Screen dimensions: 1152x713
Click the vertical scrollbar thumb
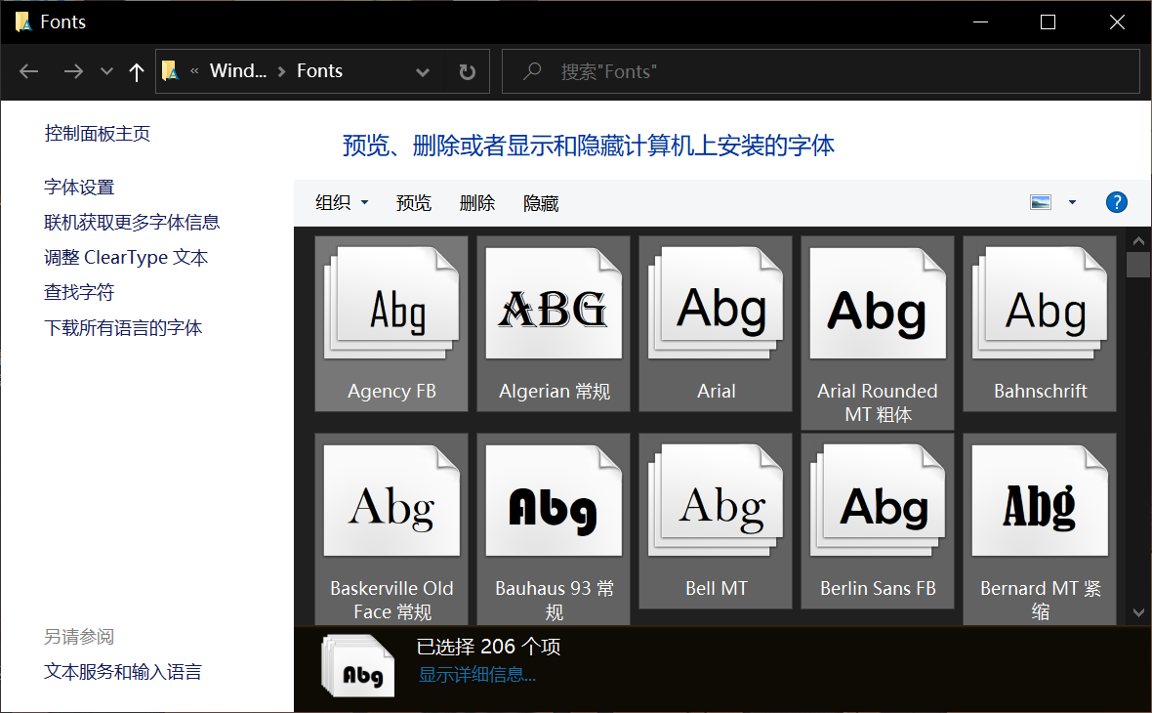[x=1138, y=264]
